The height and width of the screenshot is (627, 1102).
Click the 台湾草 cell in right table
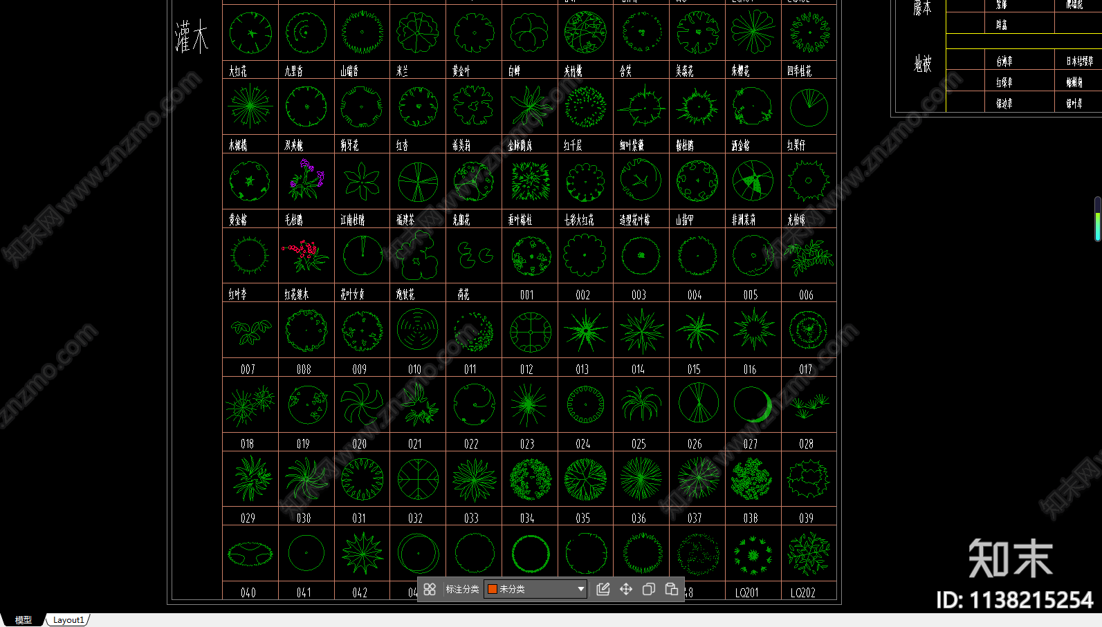point(1004,62)
